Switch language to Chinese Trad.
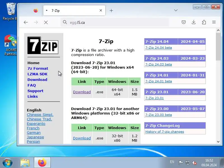 click(39, 119)
